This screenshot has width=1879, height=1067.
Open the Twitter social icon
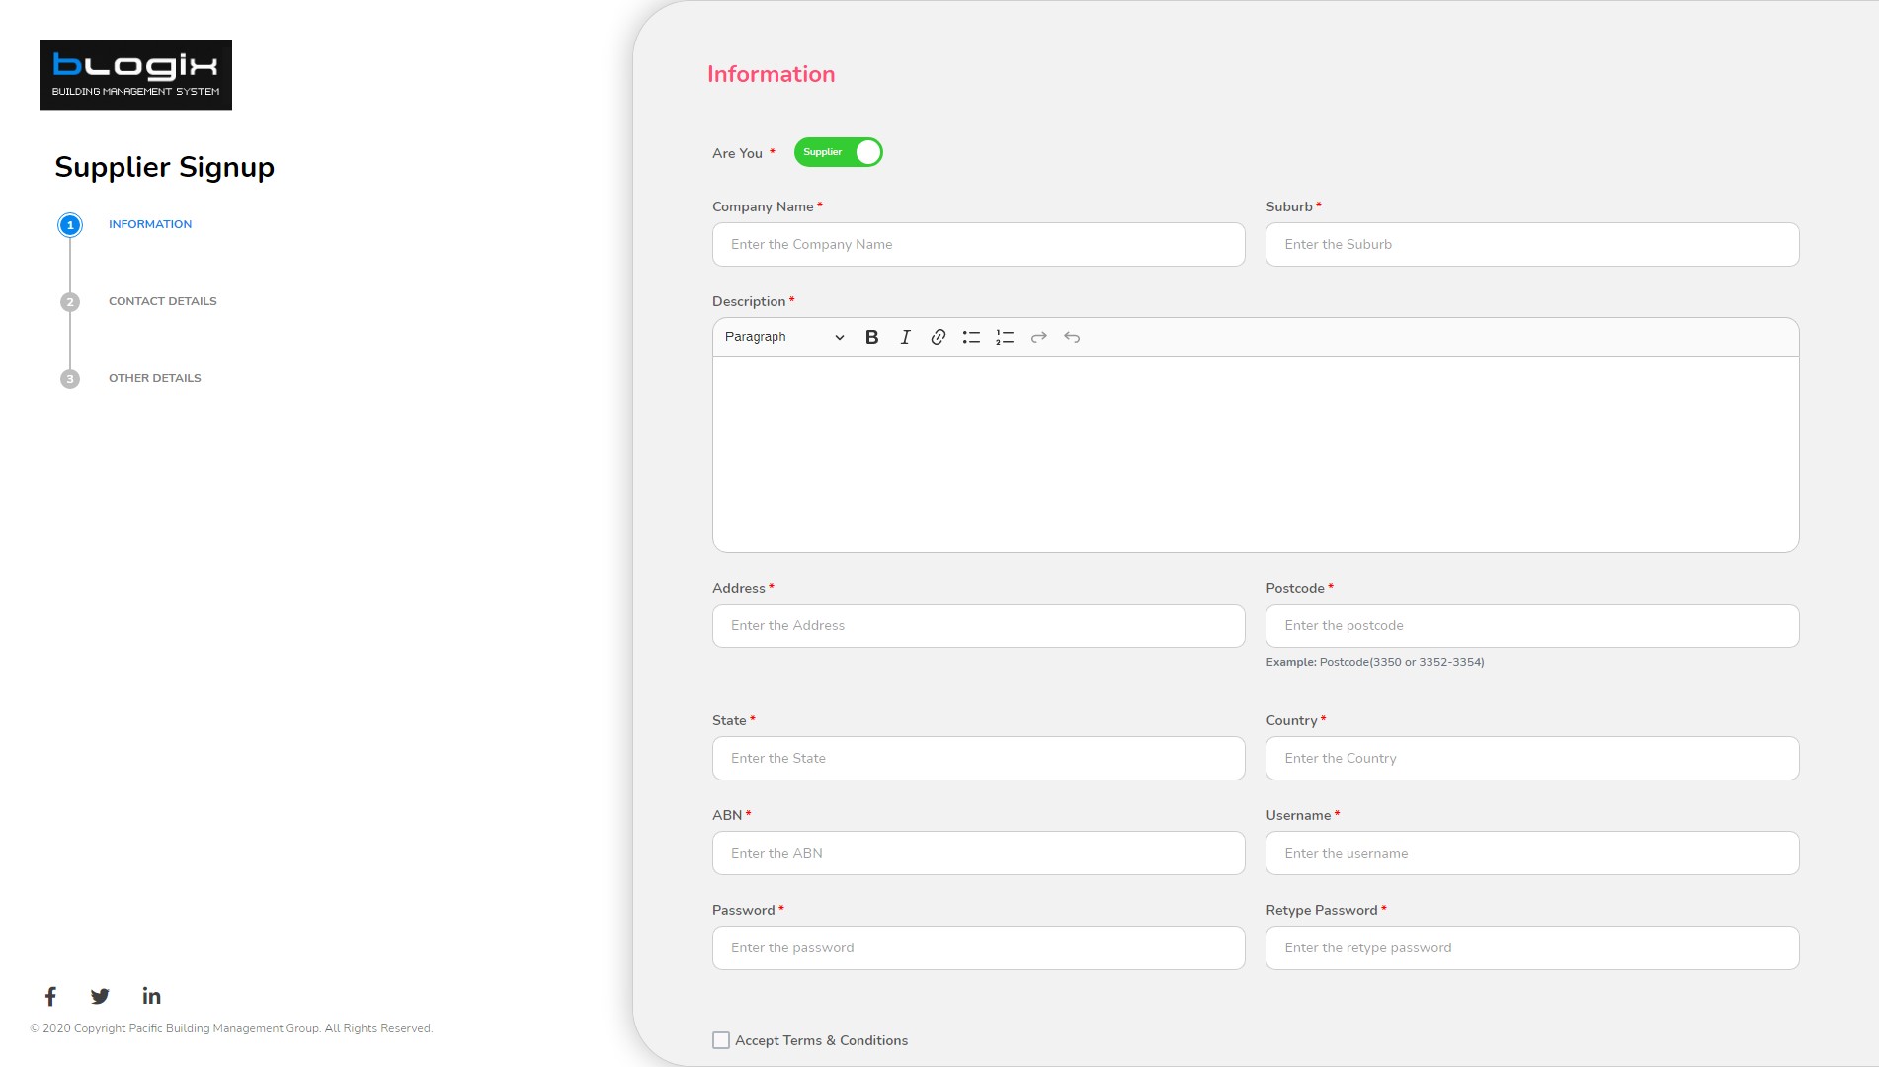(100, 996)
